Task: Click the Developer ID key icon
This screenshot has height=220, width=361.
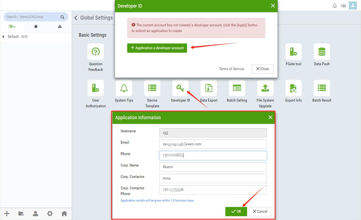Action: click(180, 88)
